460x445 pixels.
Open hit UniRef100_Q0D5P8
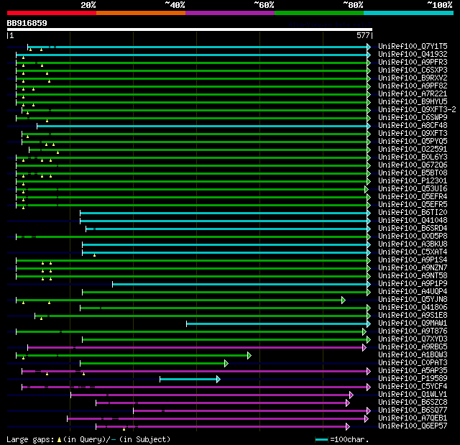coord(413,237)
